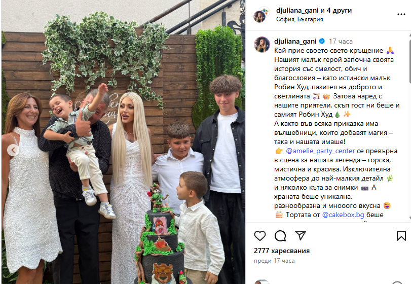
Task: Open the djuliana_gani header username
Action: 297,11
